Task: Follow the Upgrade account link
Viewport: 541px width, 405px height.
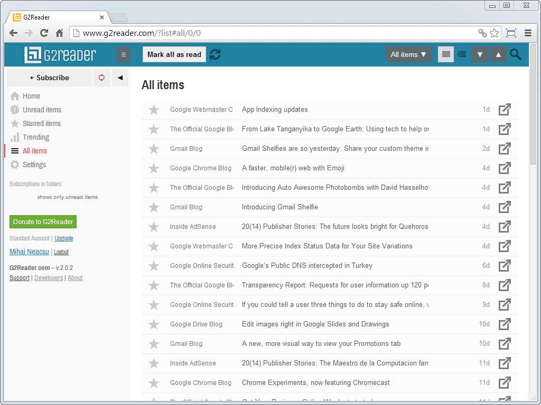Action: (64, 238)
